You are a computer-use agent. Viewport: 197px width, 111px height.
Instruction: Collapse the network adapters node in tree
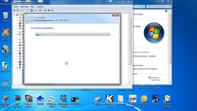(17, 68)
